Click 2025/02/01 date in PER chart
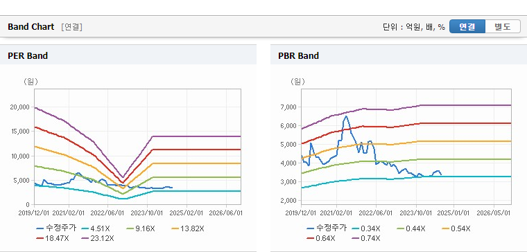 click(x=187, y=213)
